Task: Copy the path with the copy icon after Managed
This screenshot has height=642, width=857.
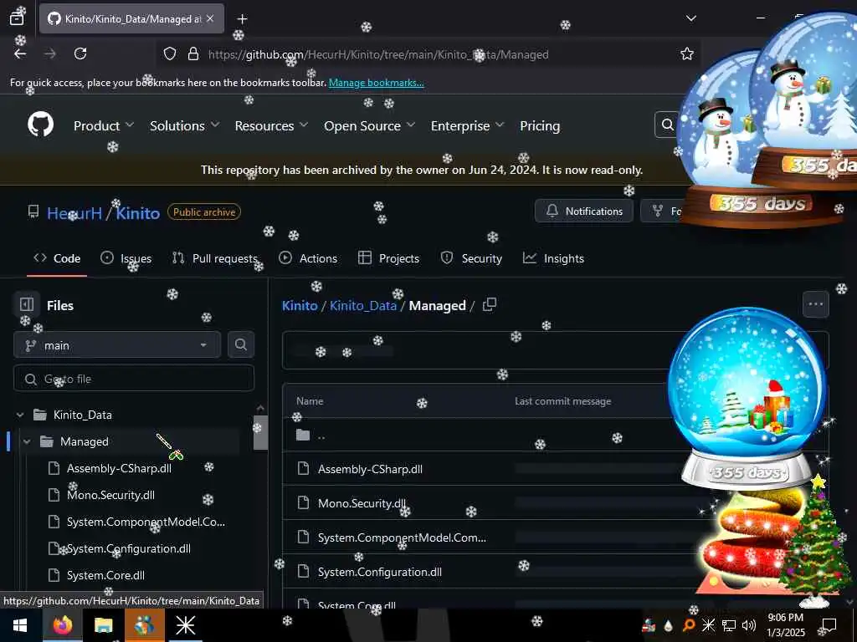Action: pos(490,304)
